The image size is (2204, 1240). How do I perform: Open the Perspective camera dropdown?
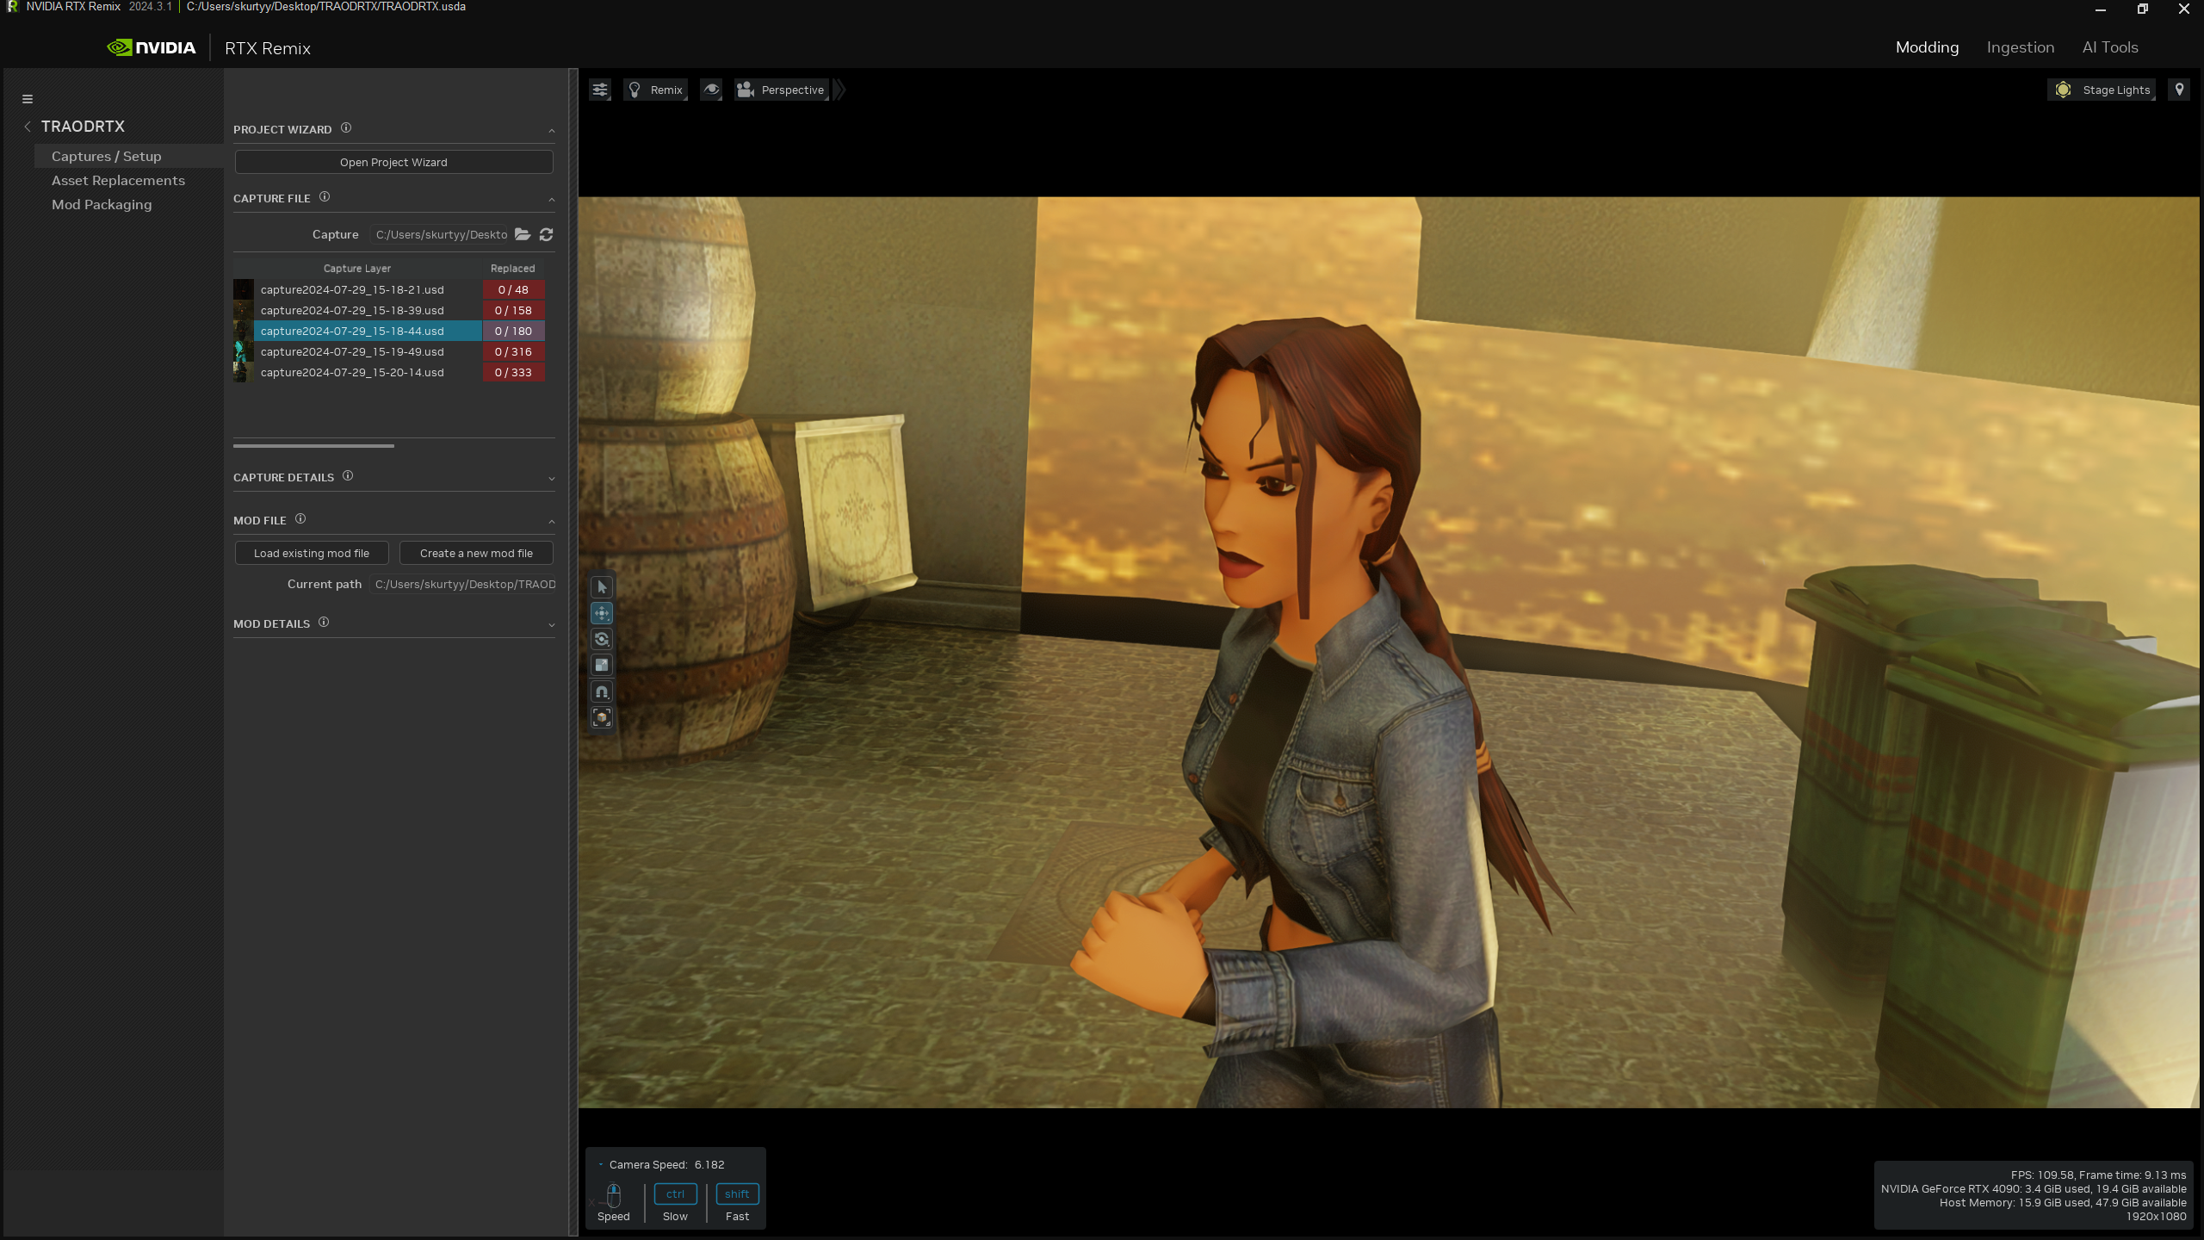(782, 90)
